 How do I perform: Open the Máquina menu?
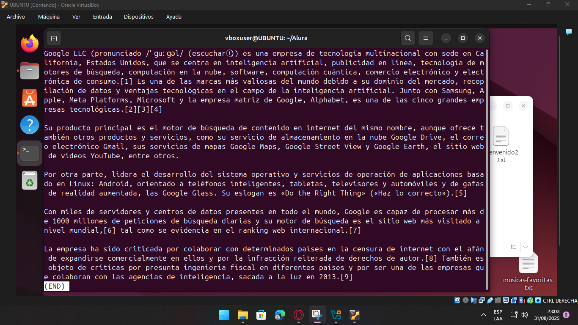click(49, 17)
